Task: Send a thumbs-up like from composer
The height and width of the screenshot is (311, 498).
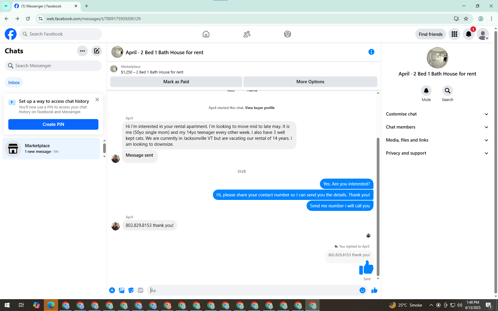Action: tap(374, 290)
